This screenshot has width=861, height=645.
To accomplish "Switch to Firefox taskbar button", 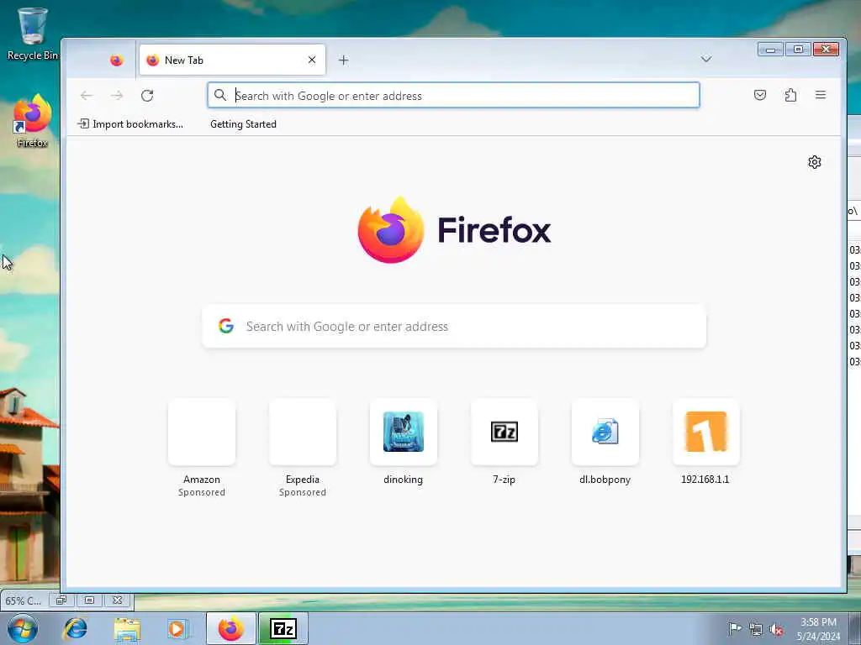I will [x=231, y=628].
